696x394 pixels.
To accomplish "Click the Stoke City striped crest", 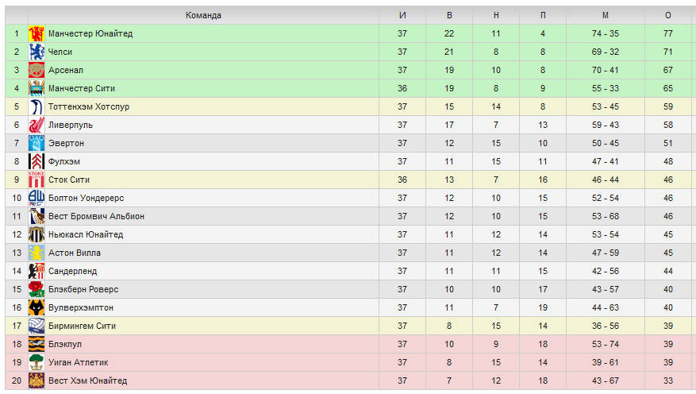I will point(37,180).
